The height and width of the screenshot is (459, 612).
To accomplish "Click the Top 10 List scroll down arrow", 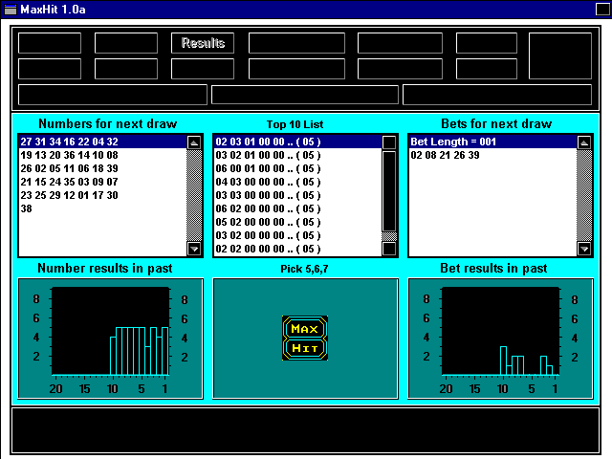I will [389, 249].
